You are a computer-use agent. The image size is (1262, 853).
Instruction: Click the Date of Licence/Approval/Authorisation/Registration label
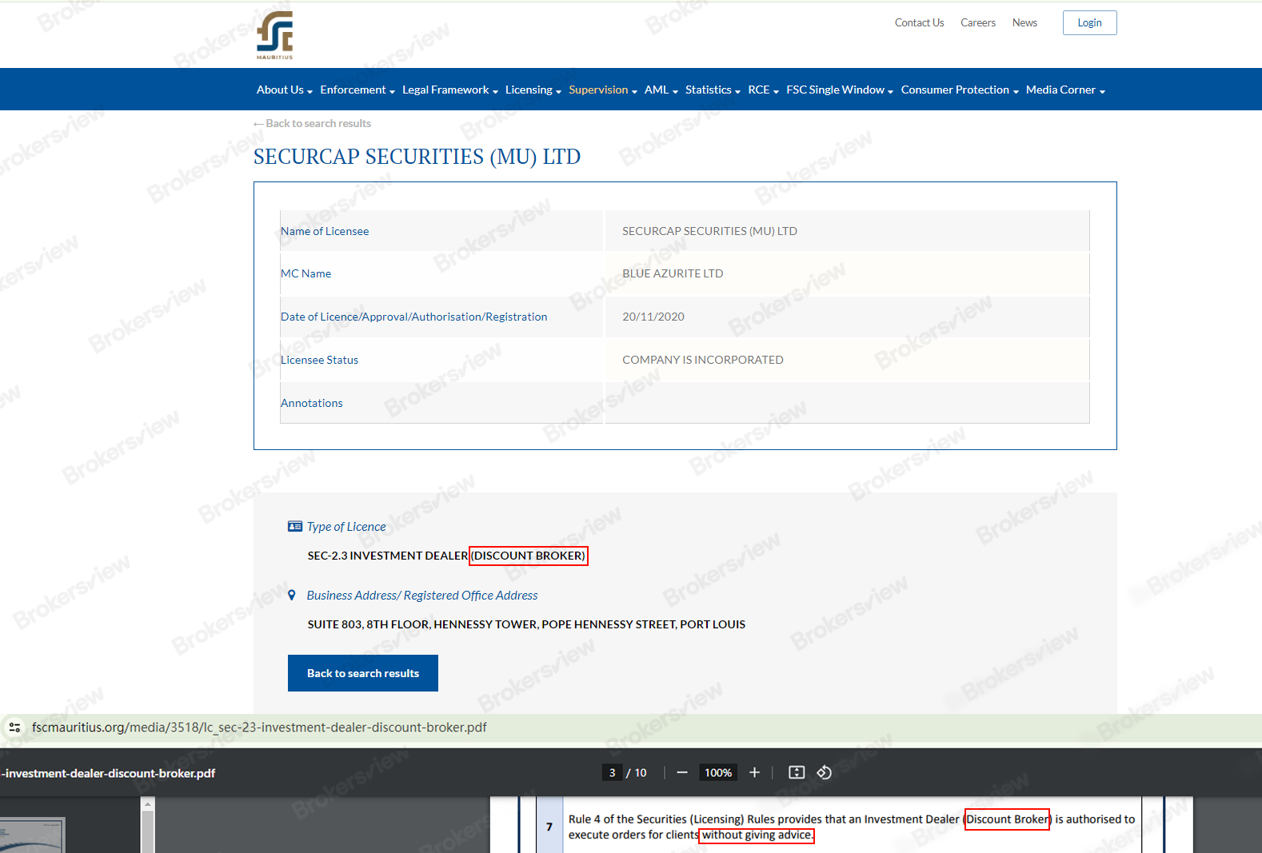(x=413, y=317)
